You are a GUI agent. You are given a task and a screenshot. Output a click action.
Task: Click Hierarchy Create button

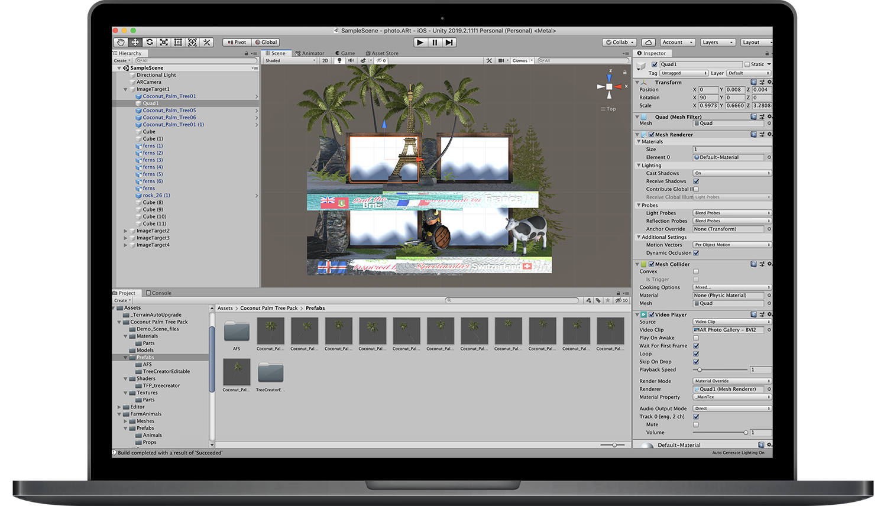tap(122, 60)
